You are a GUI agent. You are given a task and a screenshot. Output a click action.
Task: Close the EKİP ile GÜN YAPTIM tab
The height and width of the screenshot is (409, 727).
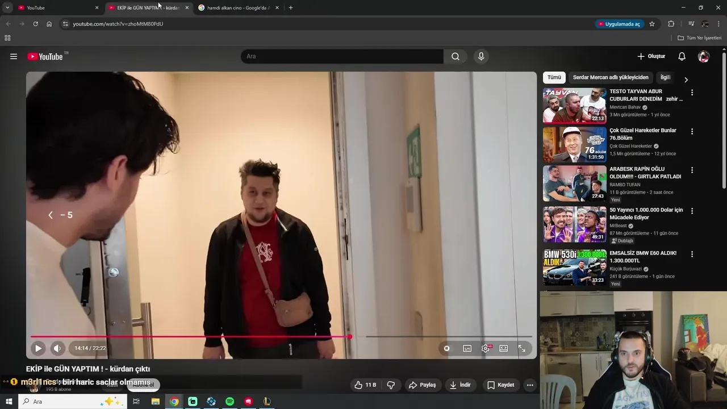pyautogui.click(x=187, y=7)
